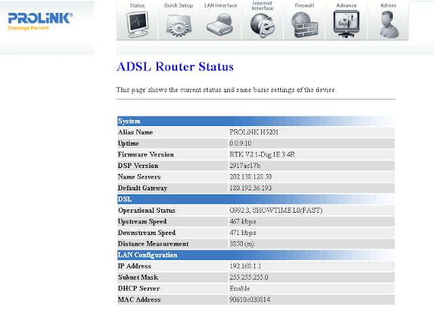Viewport: 434px width, 317px height.
Task: Click the Challenge The Limit tagline
Action: [28, 28]
